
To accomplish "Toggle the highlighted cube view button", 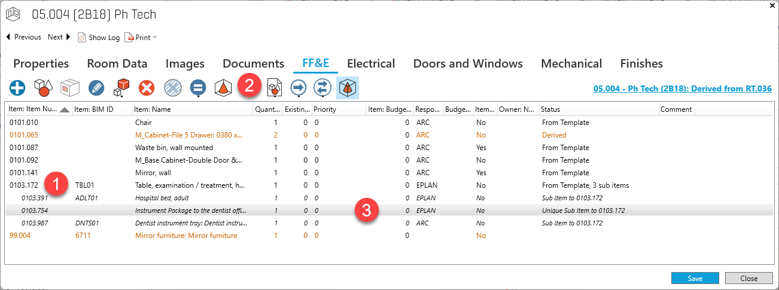I will point(348,88).
